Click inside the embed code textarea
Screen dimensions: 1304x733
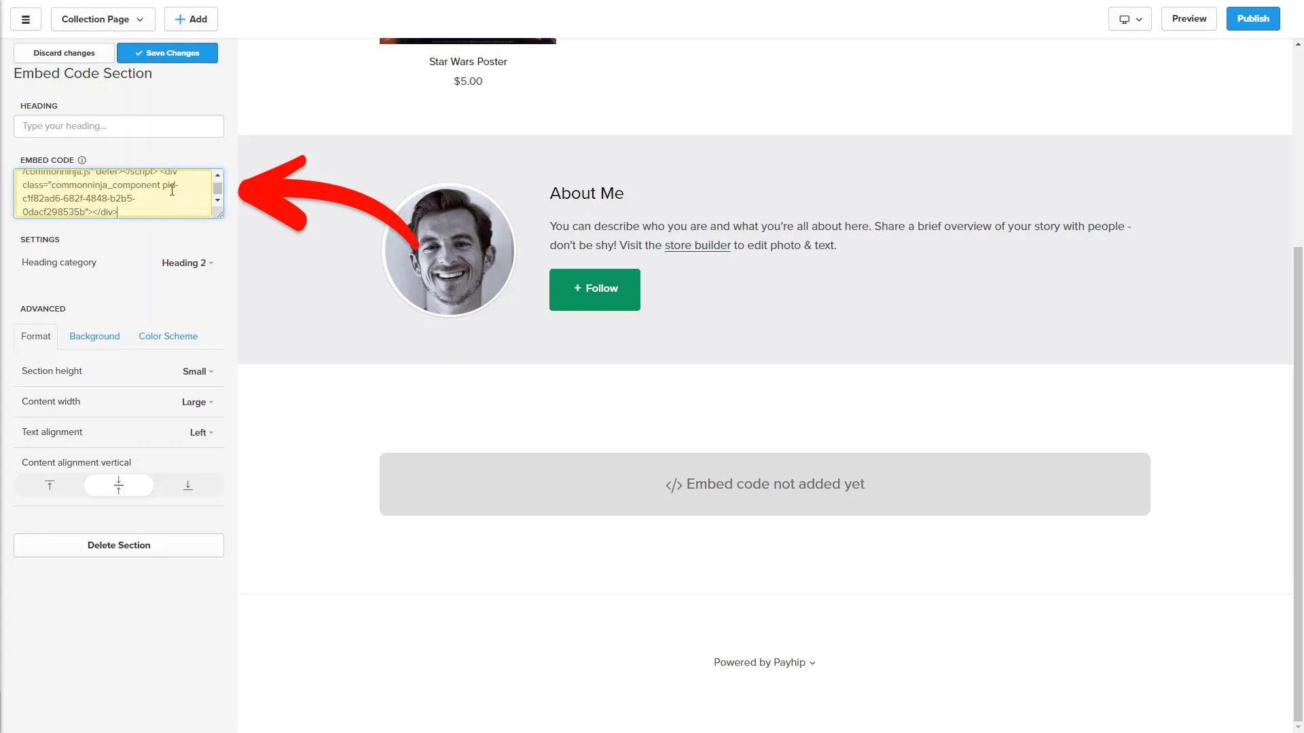click(x=113, y=193)
